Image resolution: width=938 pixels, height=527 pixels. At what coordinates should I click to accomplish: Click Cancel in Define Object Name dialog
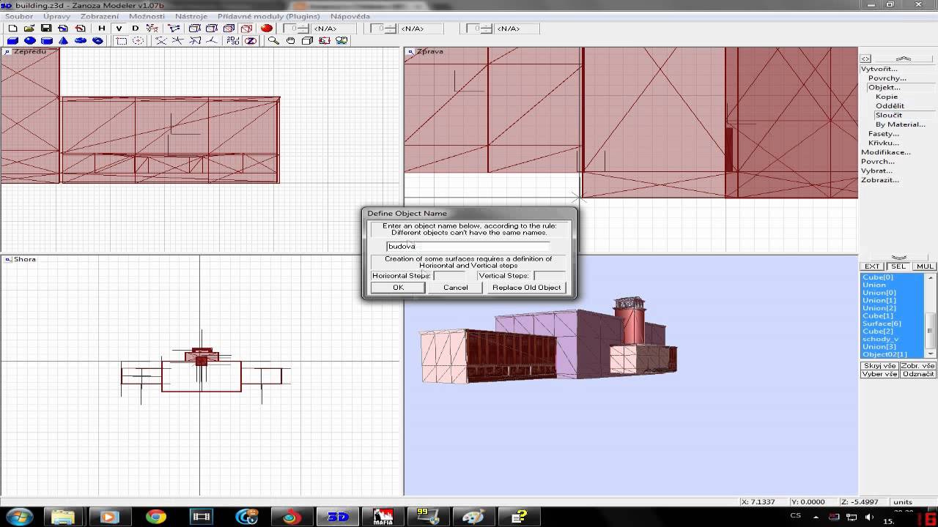pyautogui.click(x=455, y=287)
